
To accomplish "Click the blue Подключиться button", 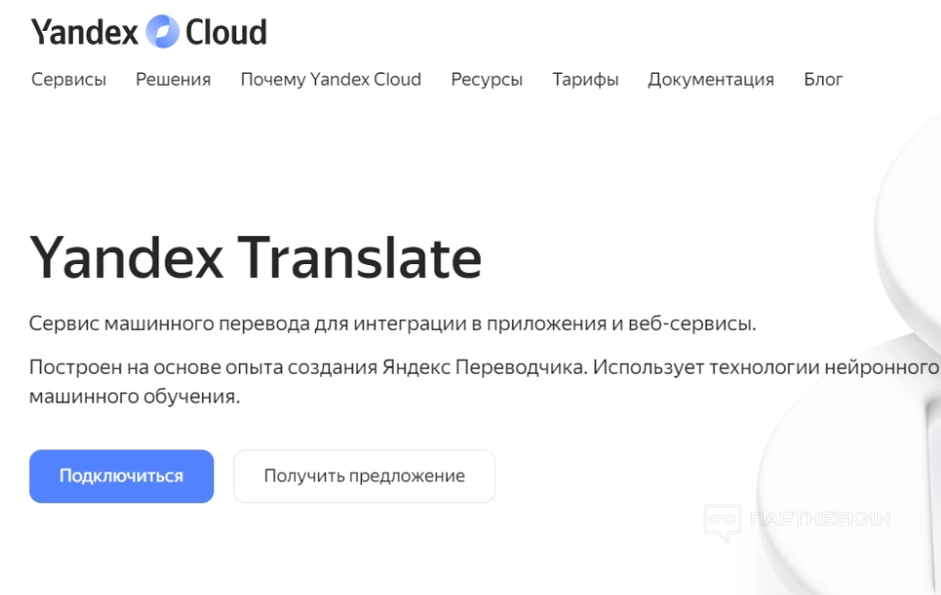I will click(122, 476).
